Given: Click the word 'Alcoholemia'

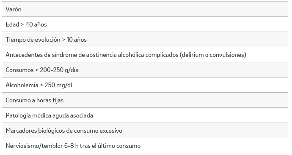Looking at the screenshot, I should click(22, 85).
